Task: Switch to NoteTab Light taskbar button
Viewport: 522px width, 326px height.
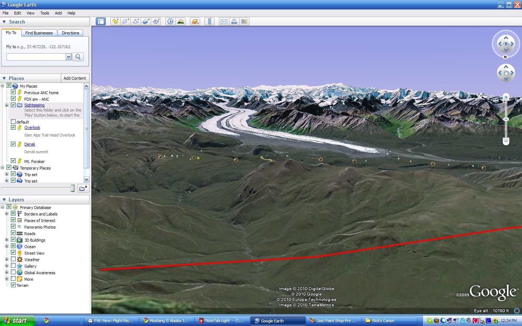Action: point(221,321)
